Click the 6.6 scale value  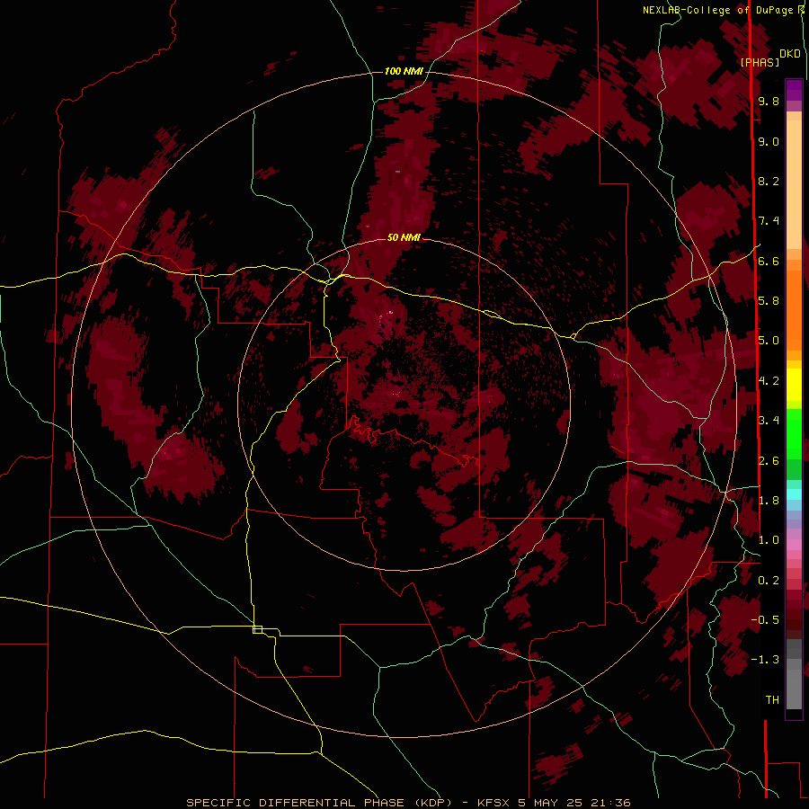769,261
